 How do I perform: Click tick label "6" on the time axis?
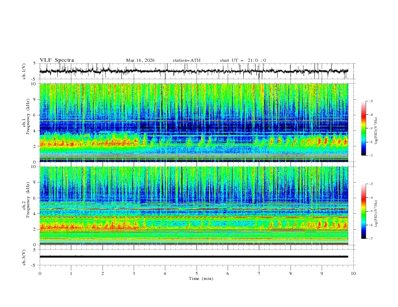tap(228, 273)
